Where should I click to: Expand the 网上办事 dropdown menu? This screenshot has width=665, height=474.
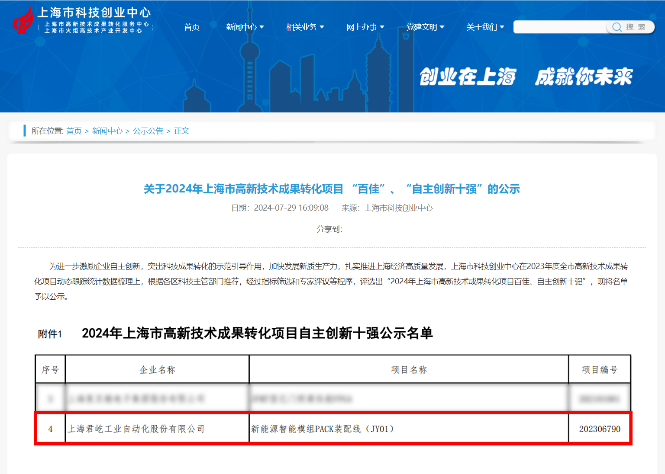(x=365, y=27)
